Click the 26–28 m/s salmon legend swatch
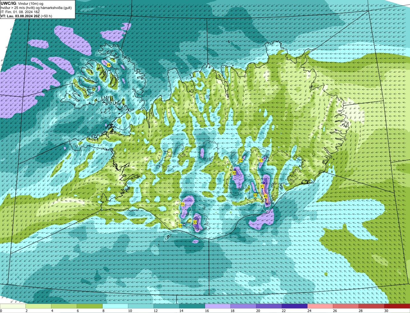The height and width of the screenshot is (313, 410). (x=346, y=306)
